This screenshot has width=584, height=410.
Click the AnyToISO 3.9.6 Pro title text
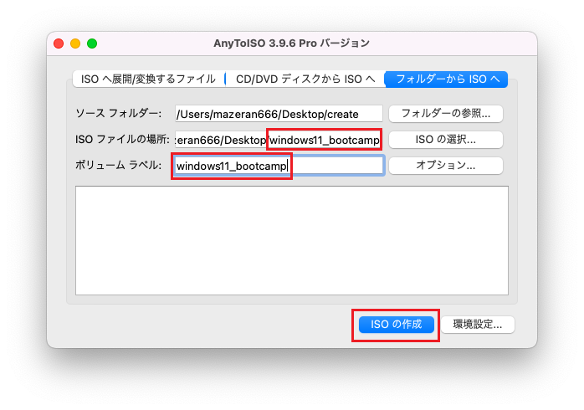point(292,44)
